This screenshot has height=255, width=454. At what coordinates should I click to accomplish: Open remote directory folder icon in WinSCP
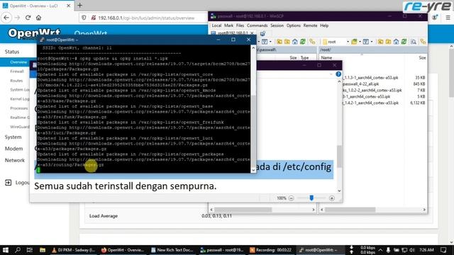(x=354, y=42)
